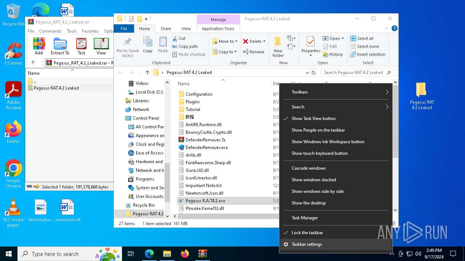465x261 pixels.
Task: Create a New folder from ribbon
Action: click(278, 47)
